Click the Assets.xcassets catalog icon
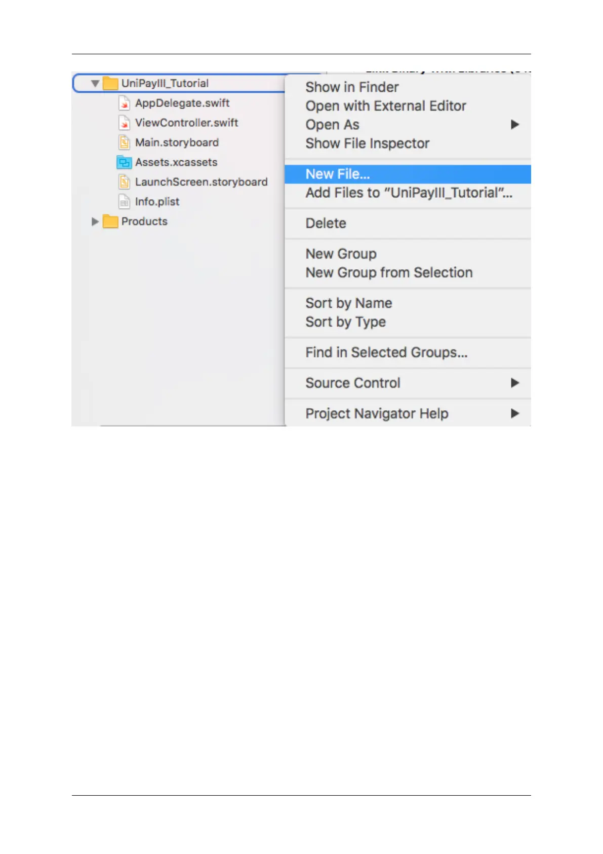 pyautogui.click(x=124, y=162)
